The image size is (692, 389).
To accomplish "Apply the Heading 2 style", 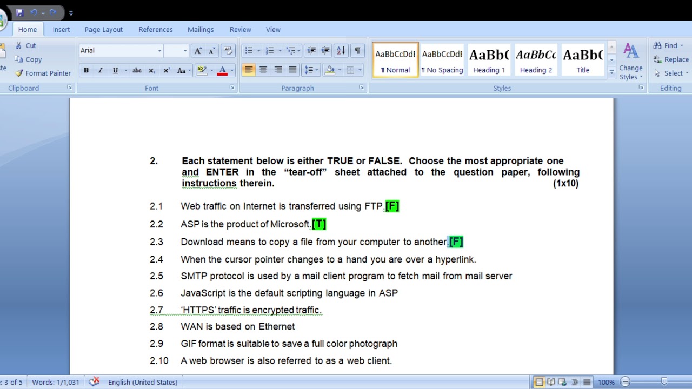I will 536,60.
